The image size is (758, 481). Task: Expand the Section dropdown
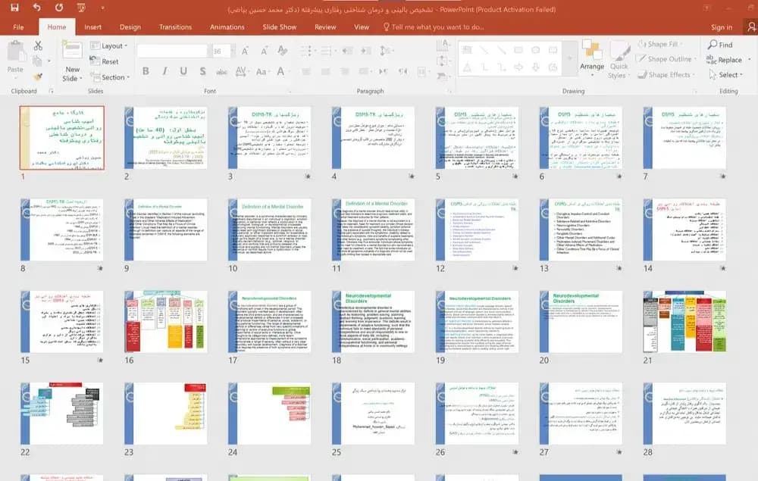[x=110, y=77]
